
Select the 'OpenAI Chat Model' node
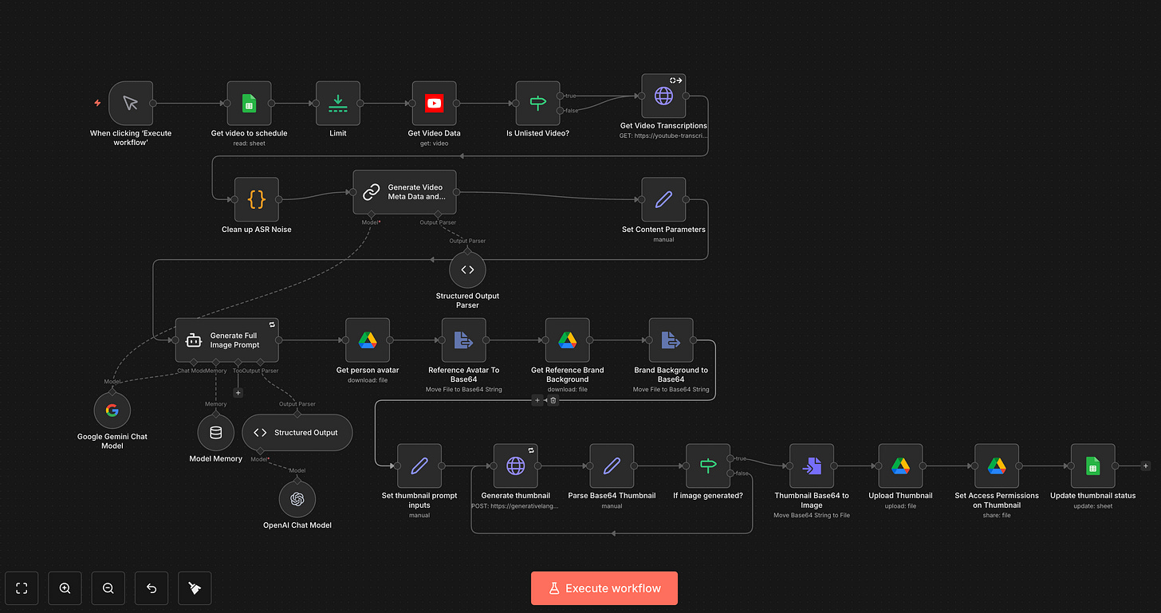(x=297, y=500)
